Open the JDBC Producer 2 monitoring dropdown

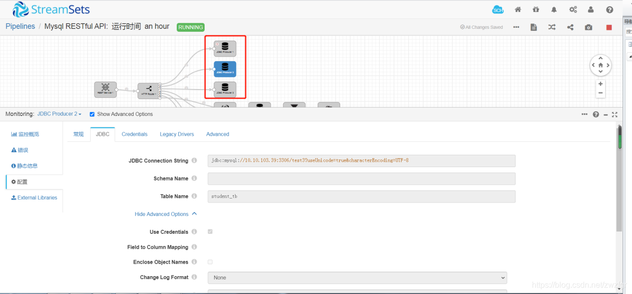(x=59, y=114)
